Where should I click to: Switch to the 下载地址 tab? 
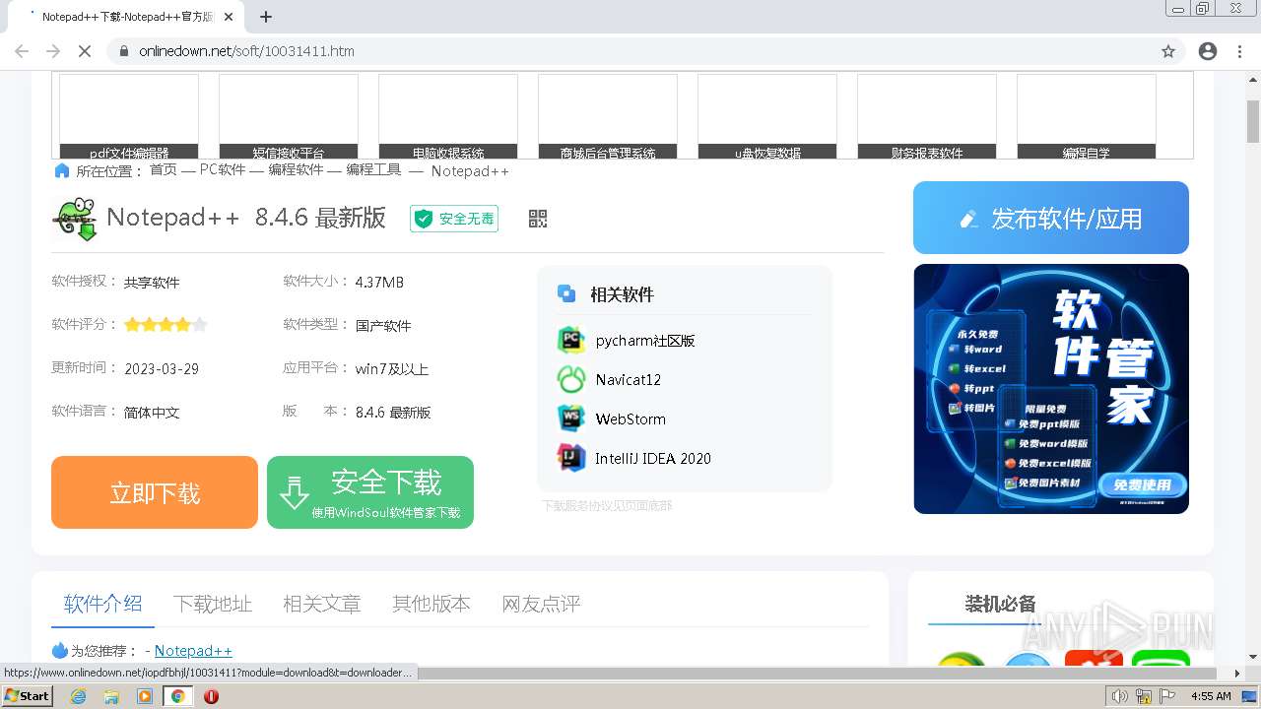[x=213, y=604]
